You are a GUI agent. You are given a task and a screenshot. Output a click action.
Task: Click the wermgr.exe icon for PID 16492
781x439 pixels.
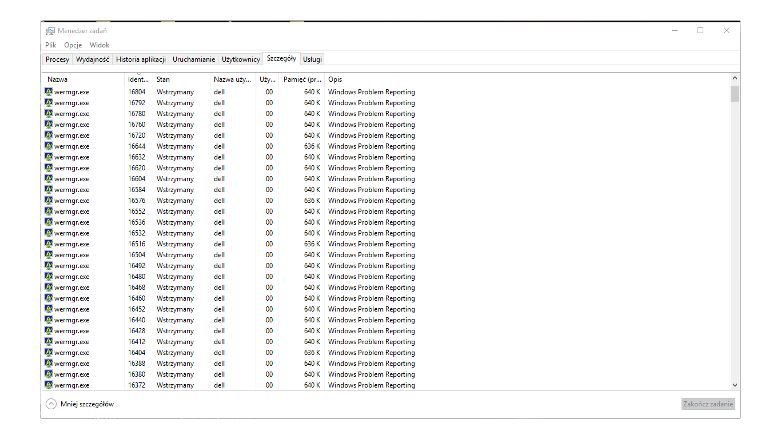click(49, 265)
